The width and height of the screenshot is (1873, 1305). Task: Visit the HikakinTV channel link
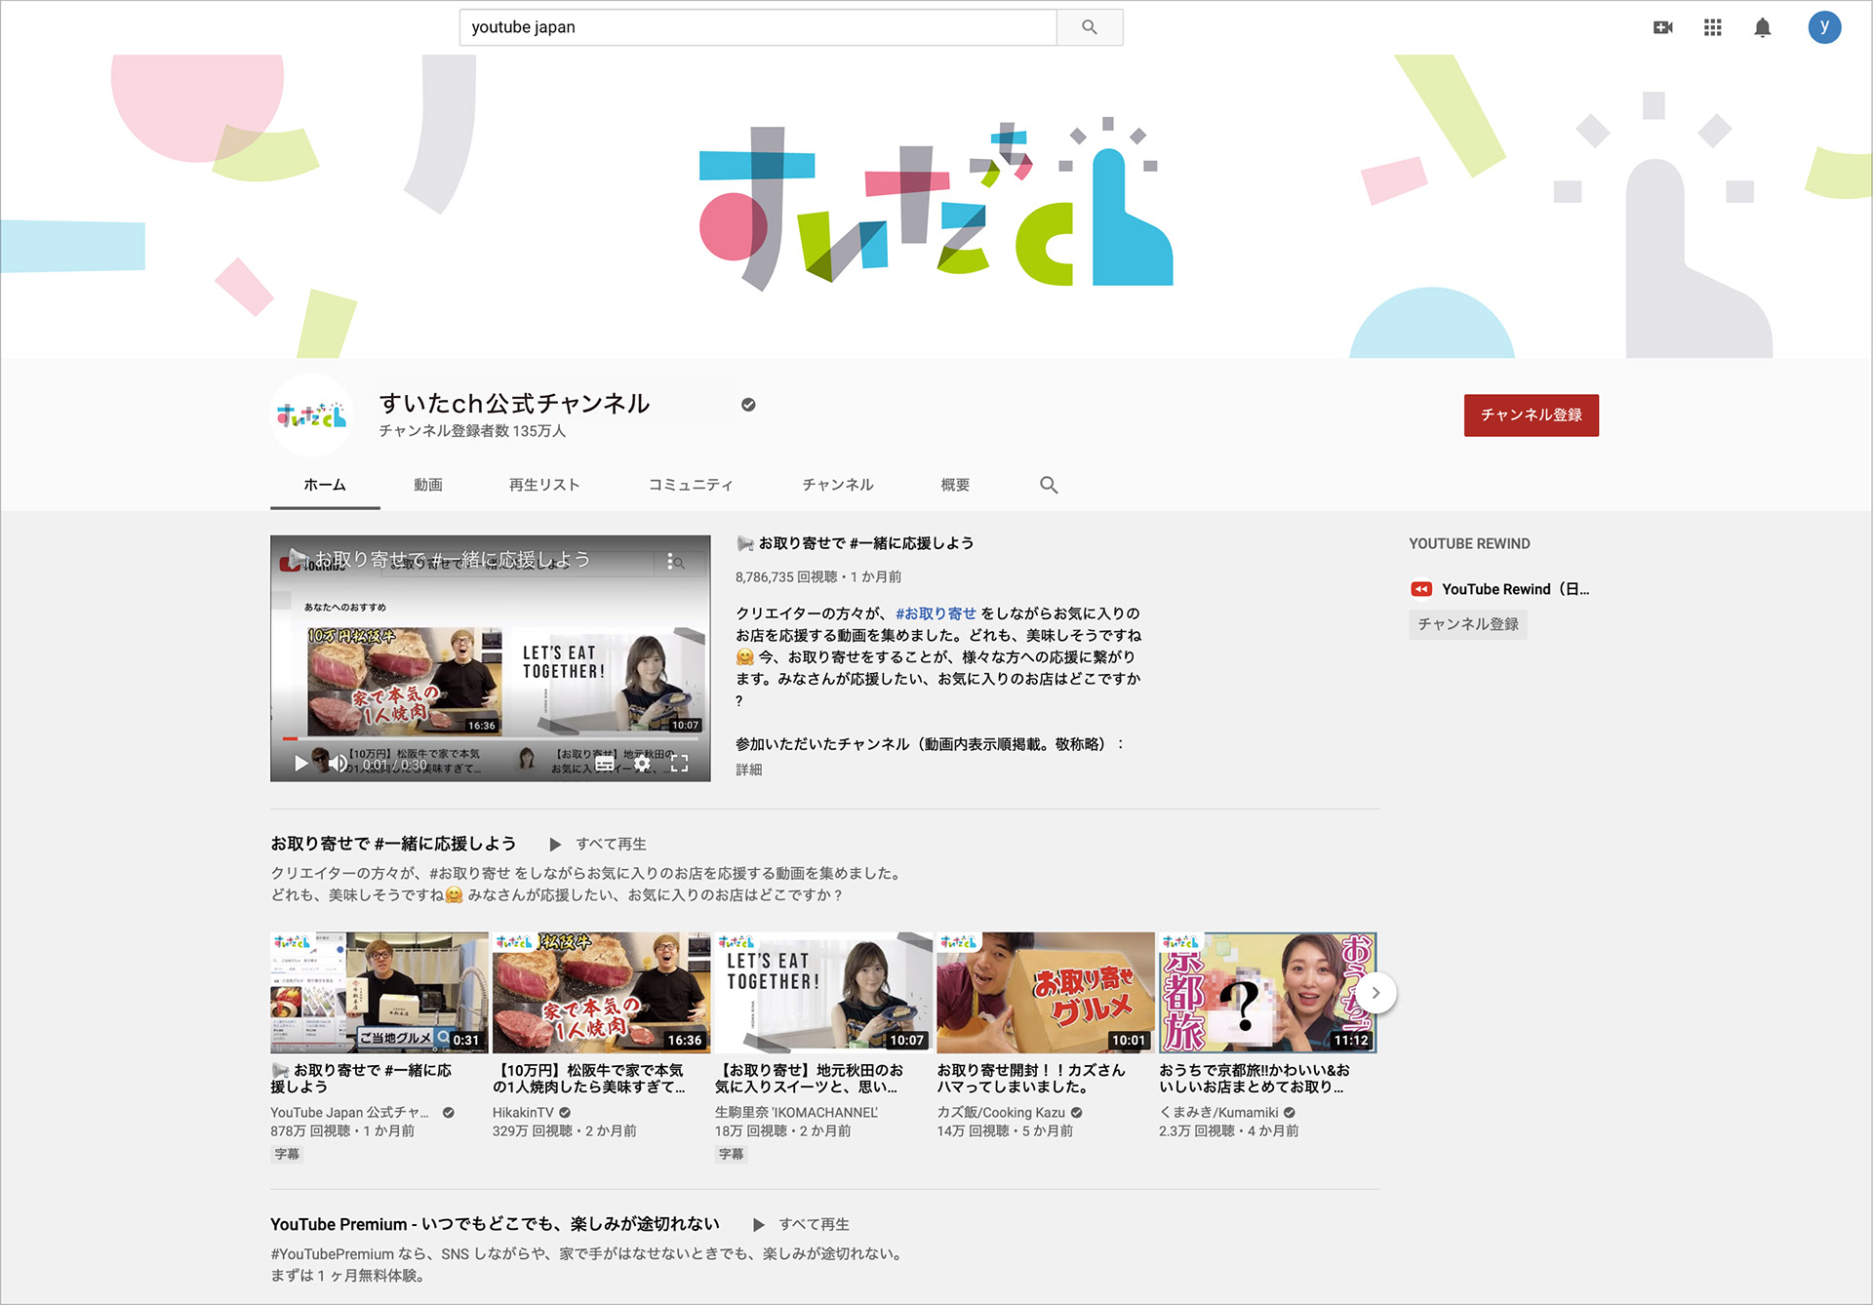pyautogui.click(x=523, y=1113)
